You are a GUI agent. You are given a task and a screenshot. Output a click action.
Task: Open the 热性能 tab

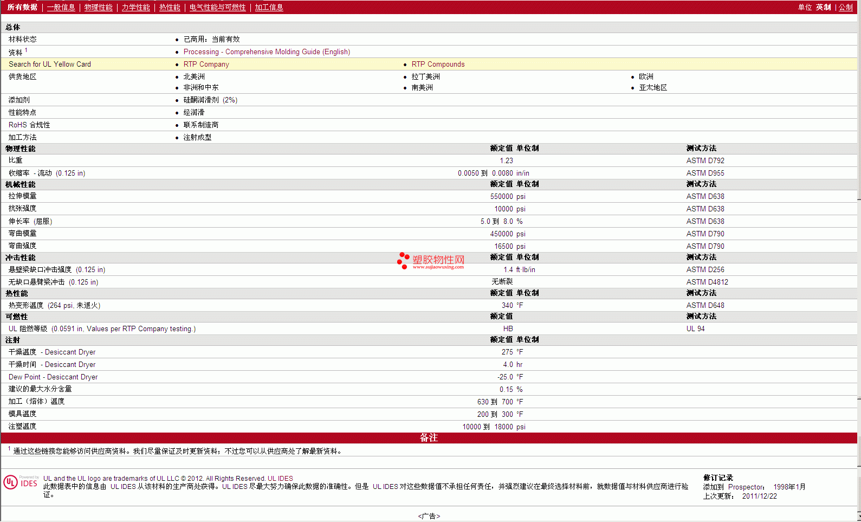[170, 7]
